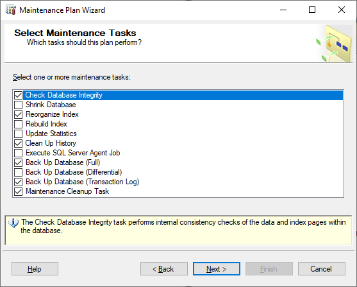357x287 pixels.
Task: Select the Shrink Database row label
Action: (51, 105)
